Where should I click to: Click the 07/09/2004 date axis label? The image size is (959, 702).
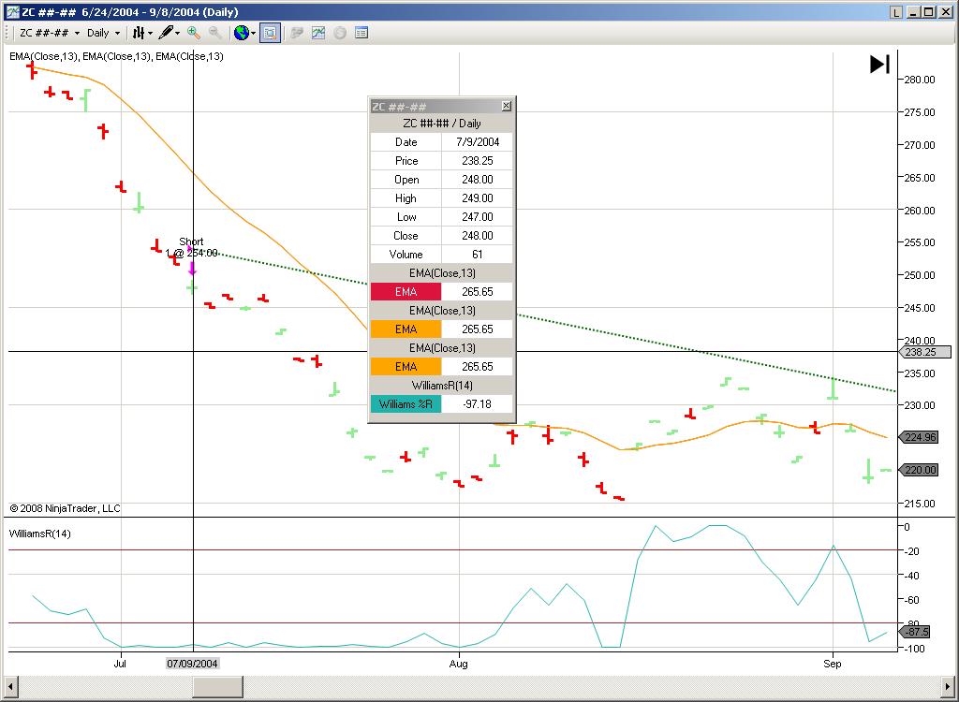(192, 664)
